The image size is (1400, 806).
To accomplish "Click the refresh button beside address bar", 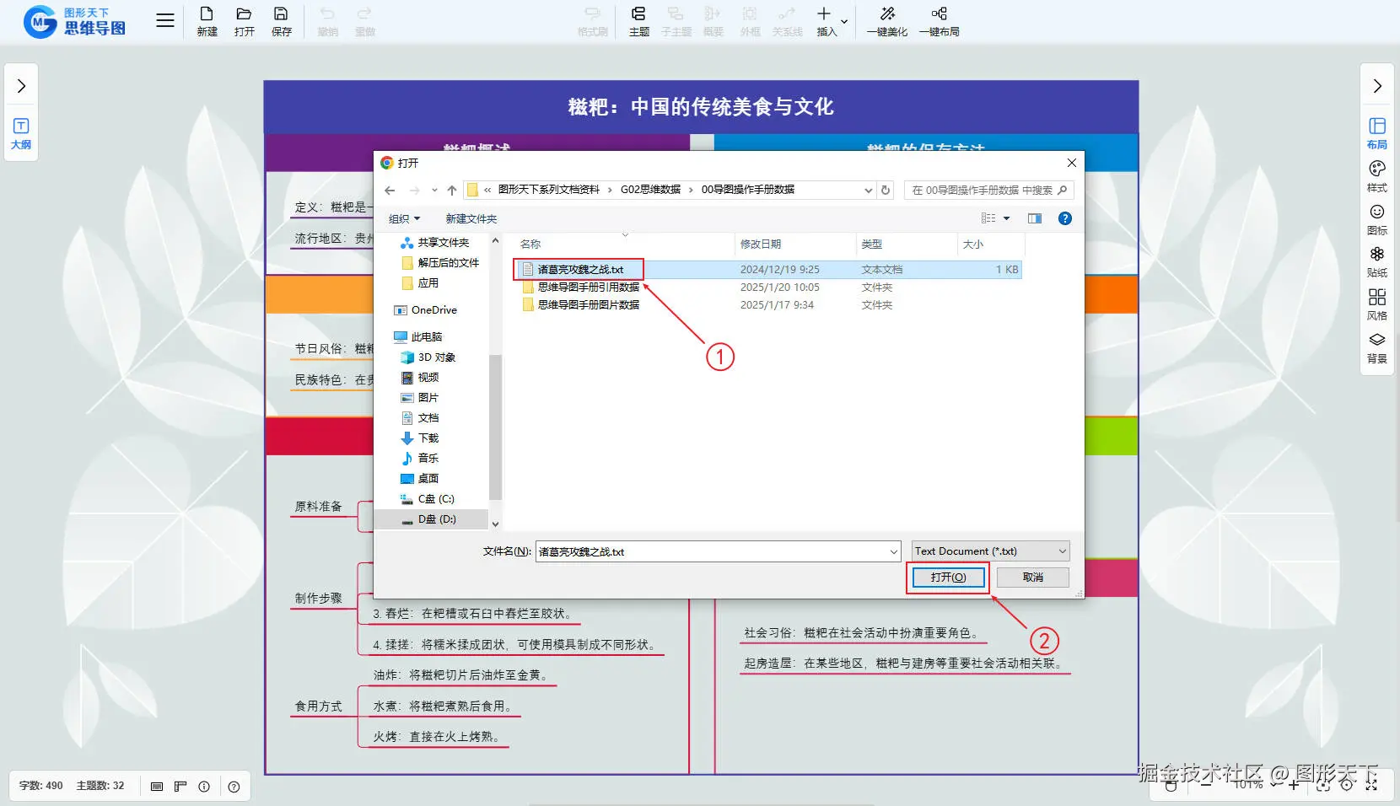I will click(886, 190).
